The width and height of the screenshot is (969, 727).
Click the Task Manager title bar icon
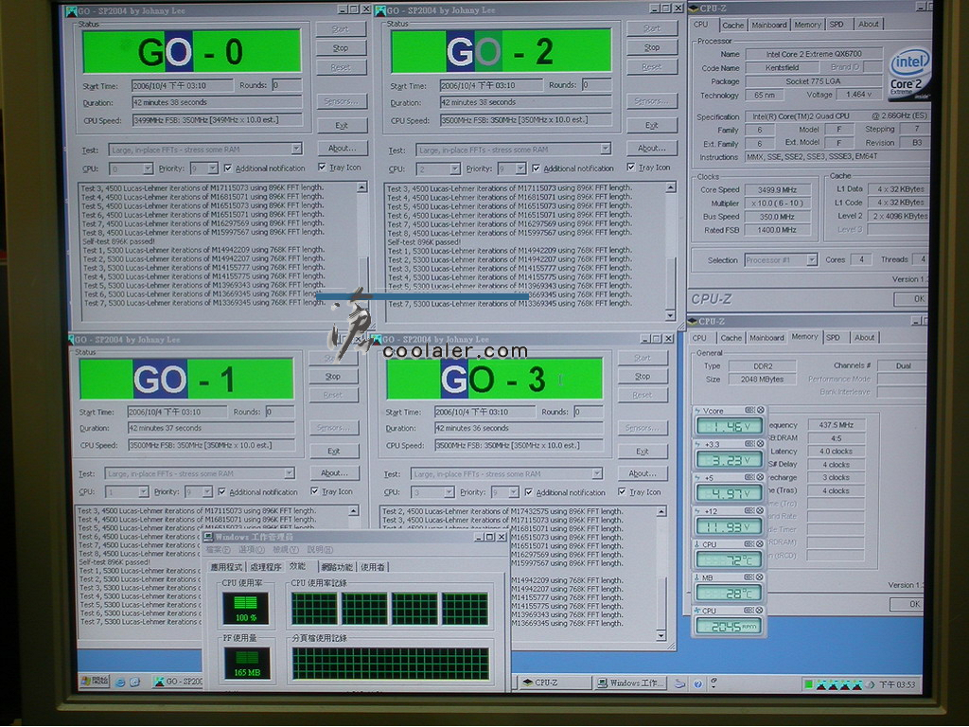[209, 537]
